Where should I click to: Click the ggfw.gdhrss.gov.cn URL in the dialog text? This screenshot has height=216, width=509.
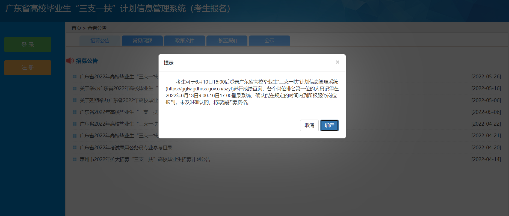pyautogui.click(x=199, y=89)
